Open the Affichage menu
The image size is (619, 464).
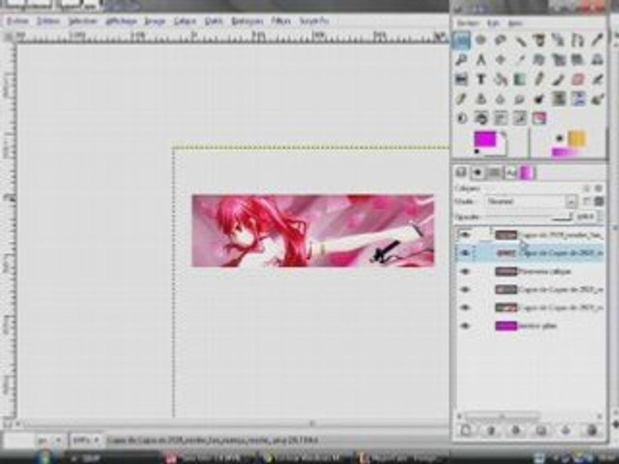point(121,21)
